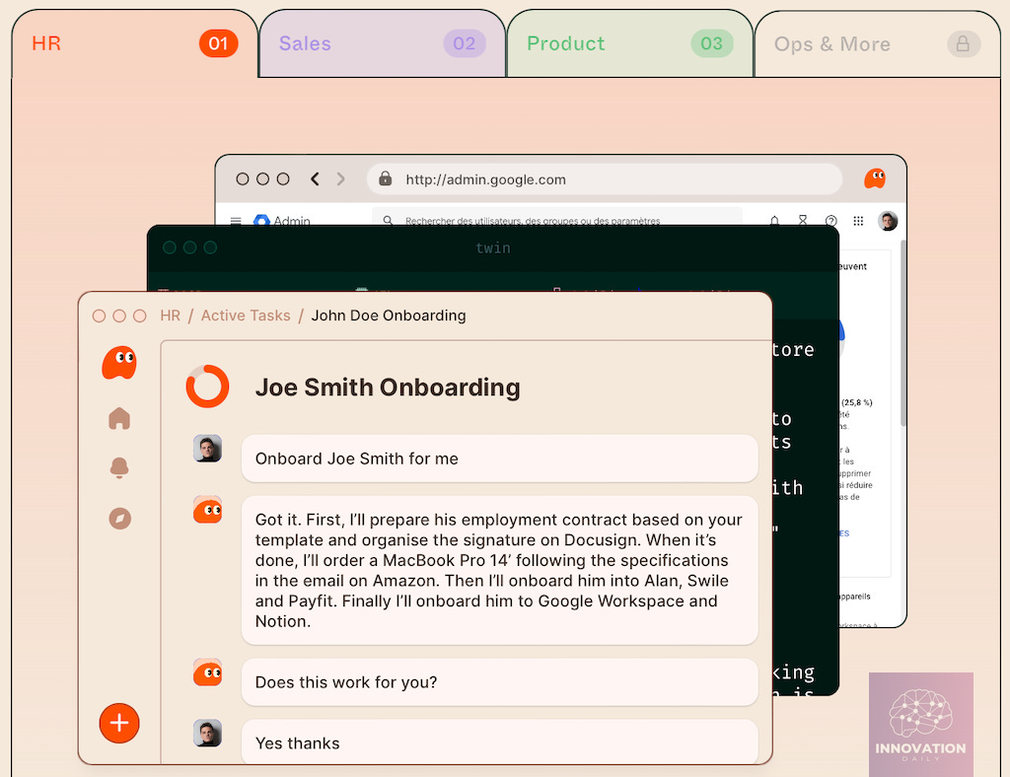Open the compass explore icon in sidebar
The width and height of the screenshot is (1010, 777).
click(119, 519)
